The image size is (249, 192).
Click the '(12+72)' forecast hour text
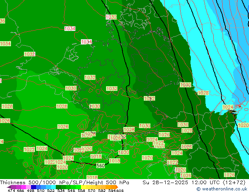coord(234,183)
